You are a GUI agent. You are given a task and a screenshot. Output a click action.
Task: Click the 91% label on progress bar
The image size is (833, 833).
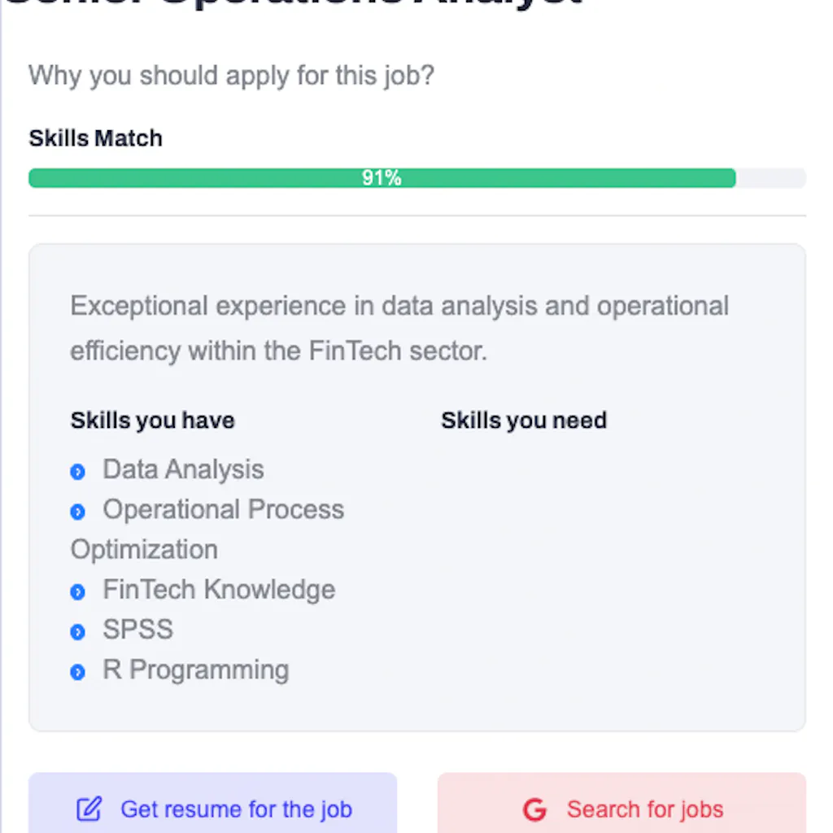tap(382, 178)
